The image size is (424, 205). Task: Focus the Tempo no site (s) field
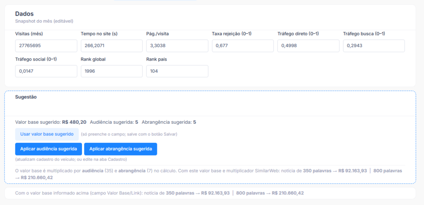pyautogui.click(x=111, y=46)
